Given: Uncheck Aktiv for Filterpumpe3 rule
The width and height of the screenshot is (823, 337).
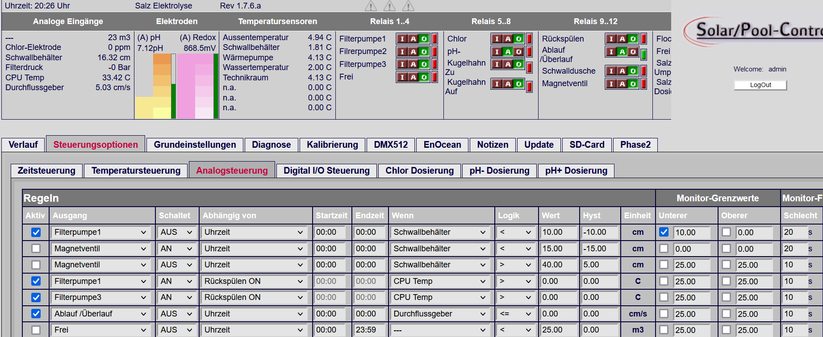Looking at the screenshot, I should [36, 298].
